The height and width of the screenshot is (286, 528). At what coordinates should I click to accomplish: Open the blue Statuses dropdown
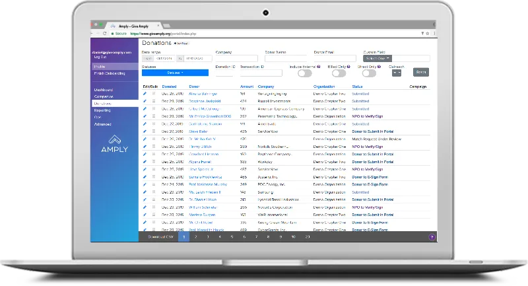175,73
